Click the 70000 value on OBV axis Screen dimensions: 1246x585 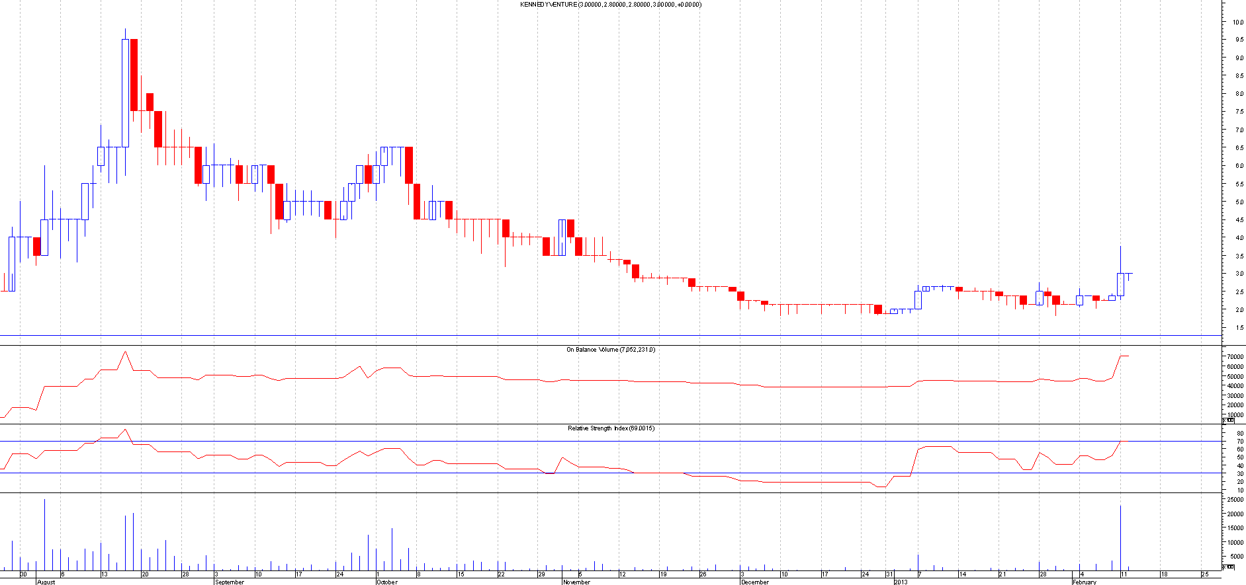point(1235,357)
